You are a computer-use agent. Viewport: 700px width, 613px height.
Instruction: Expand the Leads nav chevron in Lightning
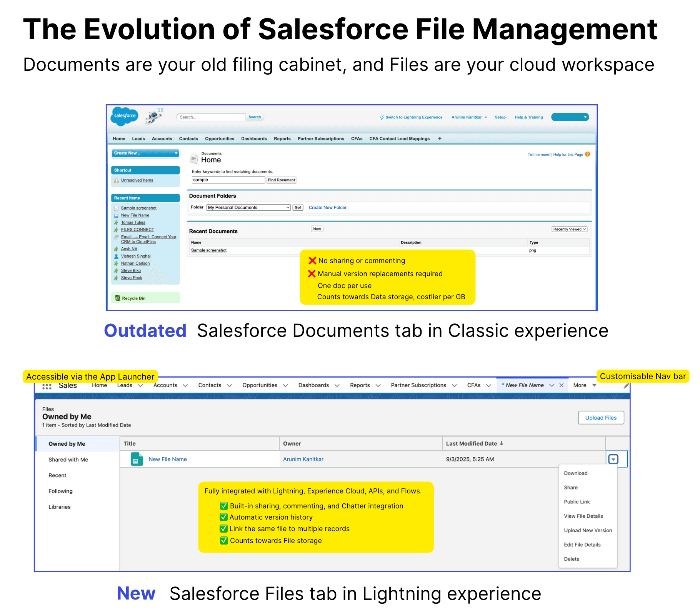click(140, 385)
